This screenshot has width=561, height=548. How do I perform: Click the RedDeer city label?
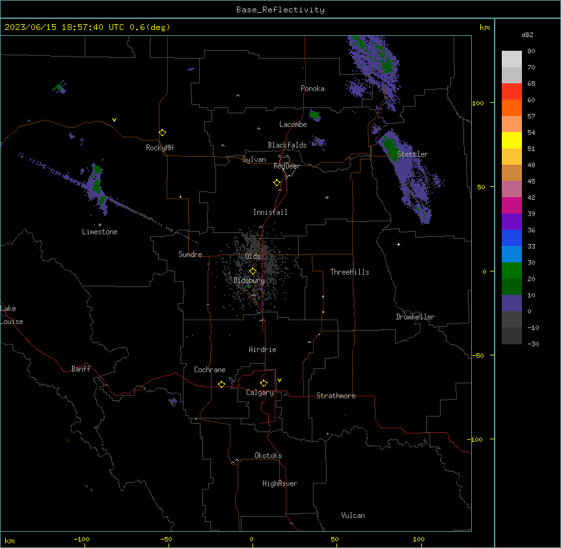point(286,166)
